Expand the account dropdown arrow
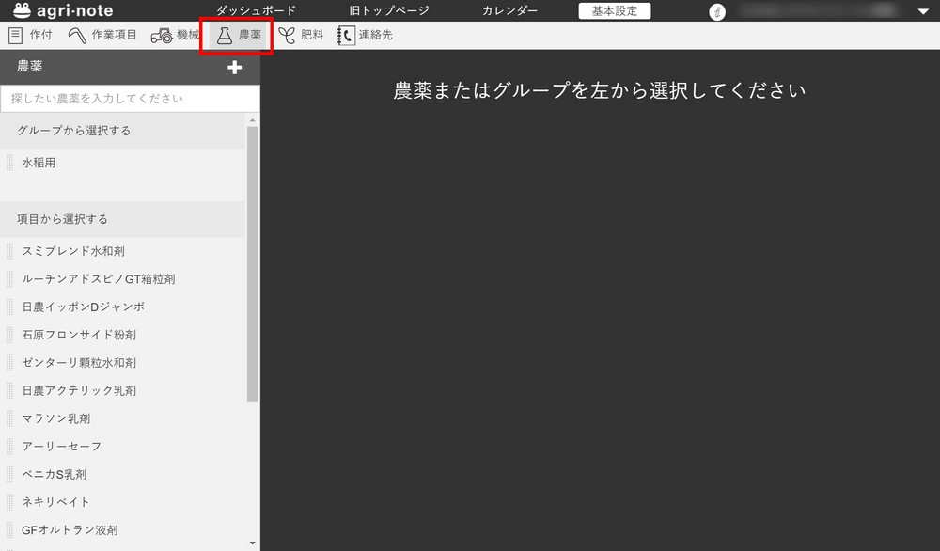 point(922,11)
